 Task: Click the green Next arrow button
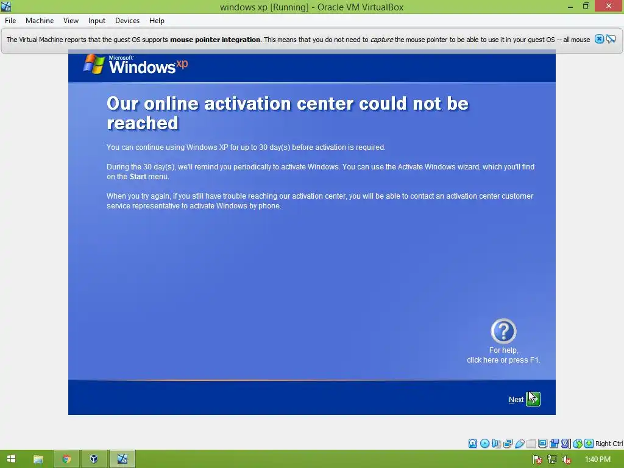click(533, 399)
